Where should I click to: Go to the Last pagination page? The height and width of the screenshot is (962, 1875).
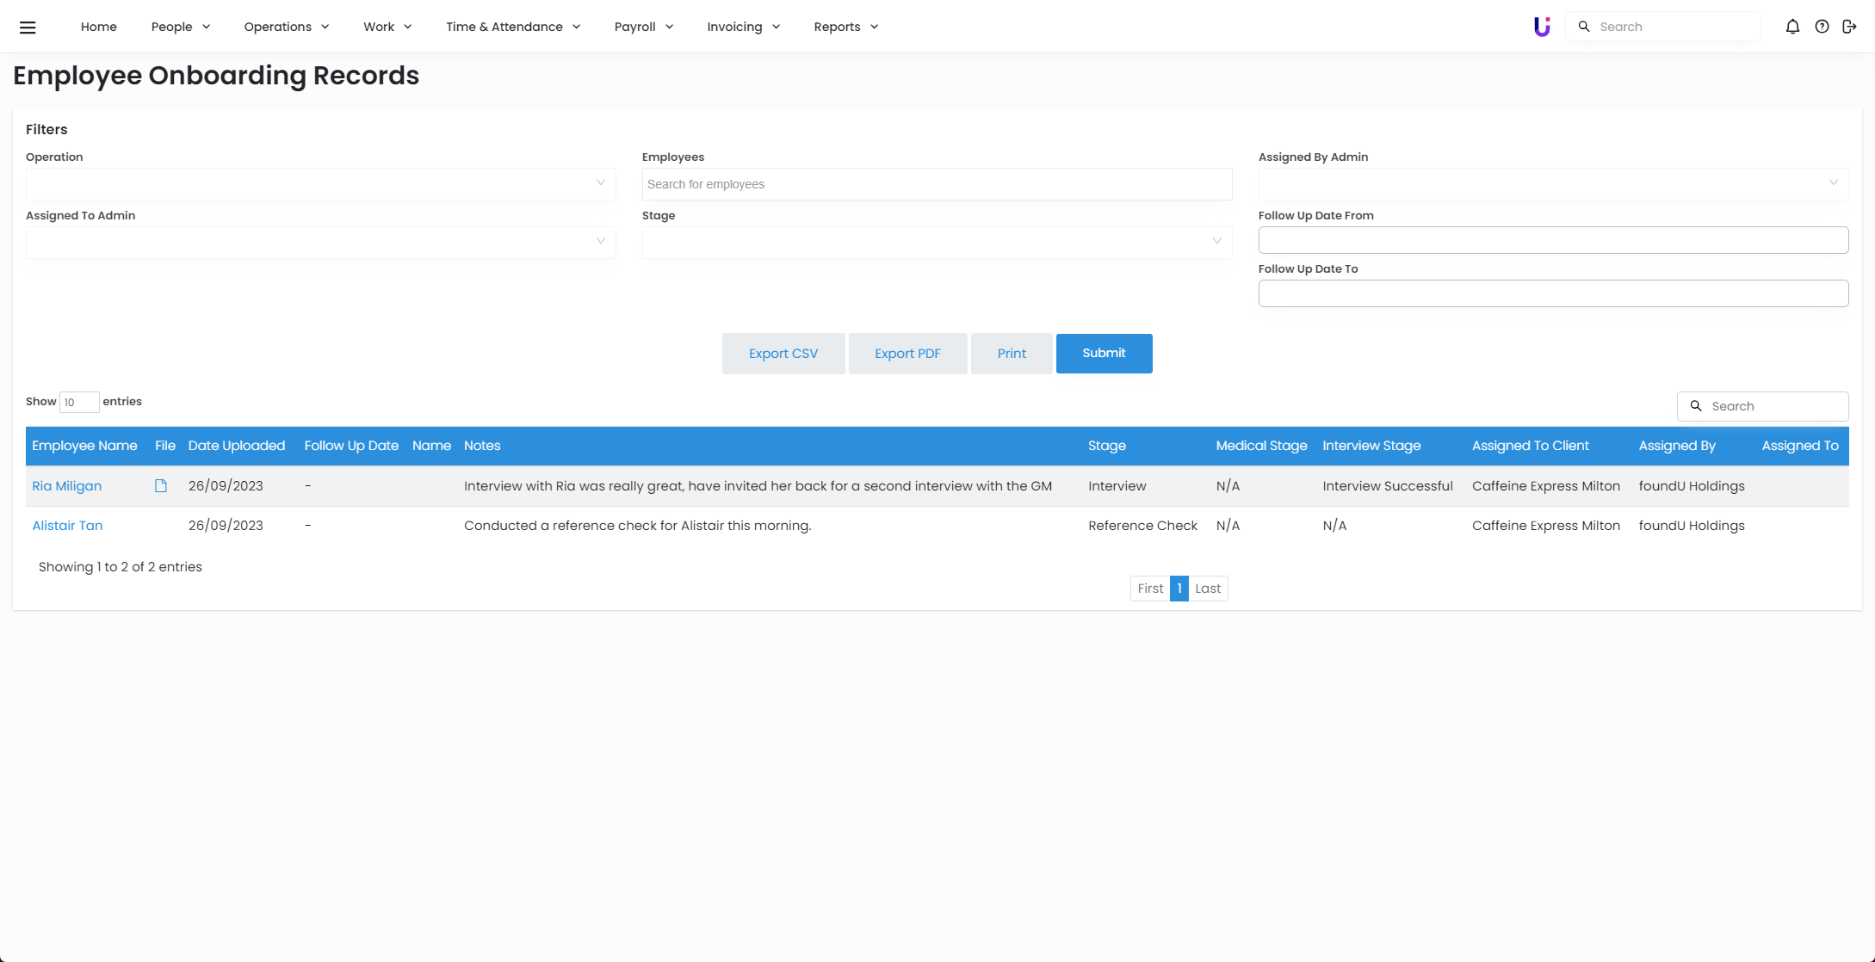[x=1207, y=589]
